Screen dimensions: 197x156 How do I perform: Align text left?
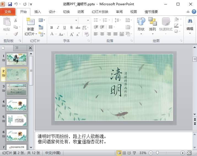[x=96, y=34]
